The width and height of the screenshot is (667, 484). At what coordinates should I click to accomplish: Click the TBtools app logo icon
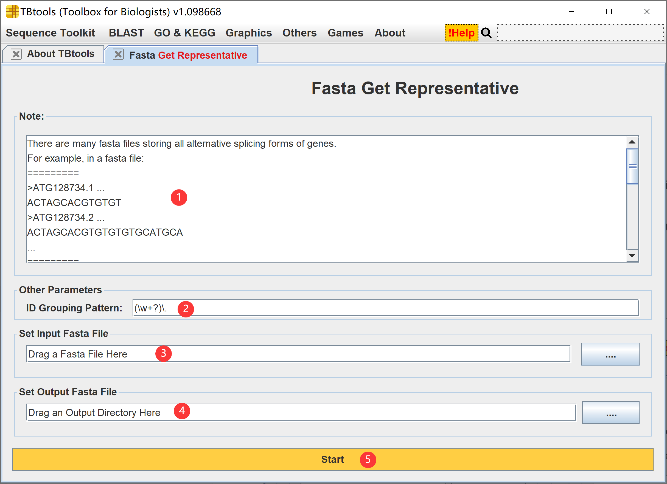(x=12, y=12)
